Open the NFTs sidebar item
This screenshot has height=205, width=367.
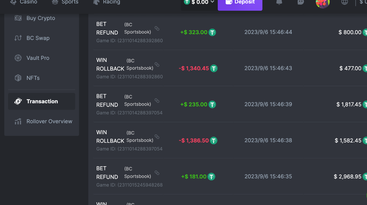click(x=33, y=78)
